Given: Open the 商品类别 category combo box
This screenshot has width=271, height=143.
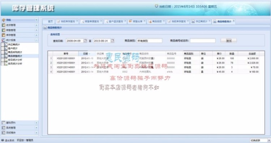Looking at the screenshot, I should pos(149,41).
